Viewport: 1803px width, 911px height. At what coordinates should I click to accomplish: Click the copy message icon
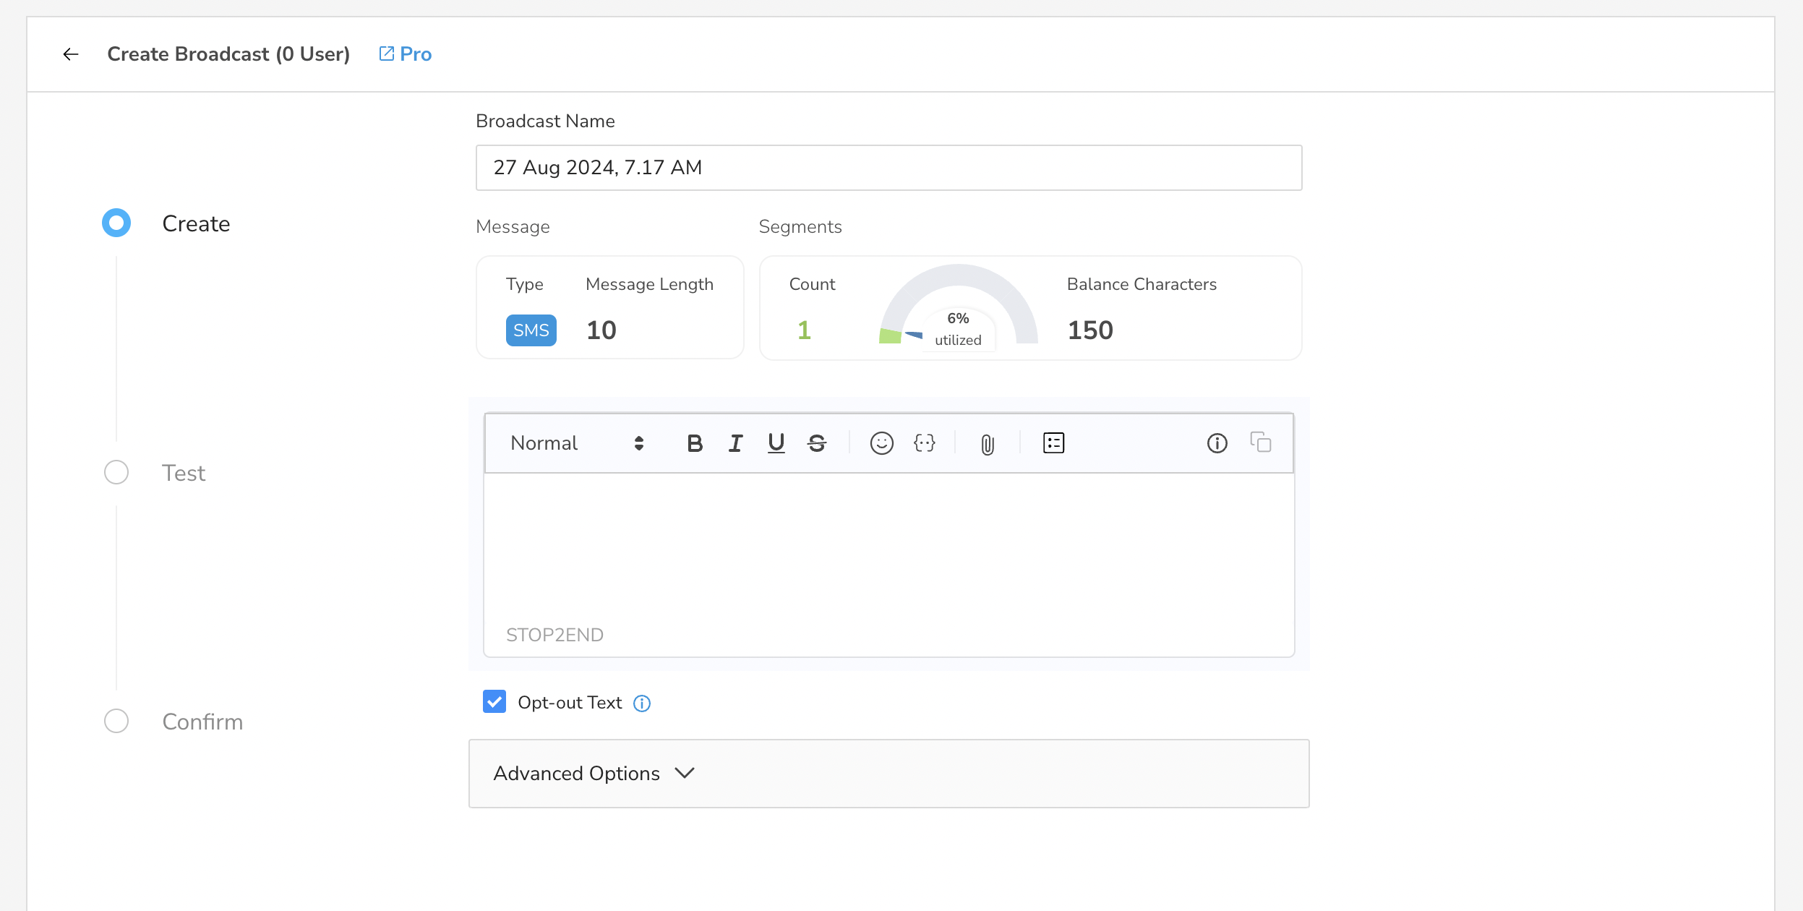pos(1261,442)
